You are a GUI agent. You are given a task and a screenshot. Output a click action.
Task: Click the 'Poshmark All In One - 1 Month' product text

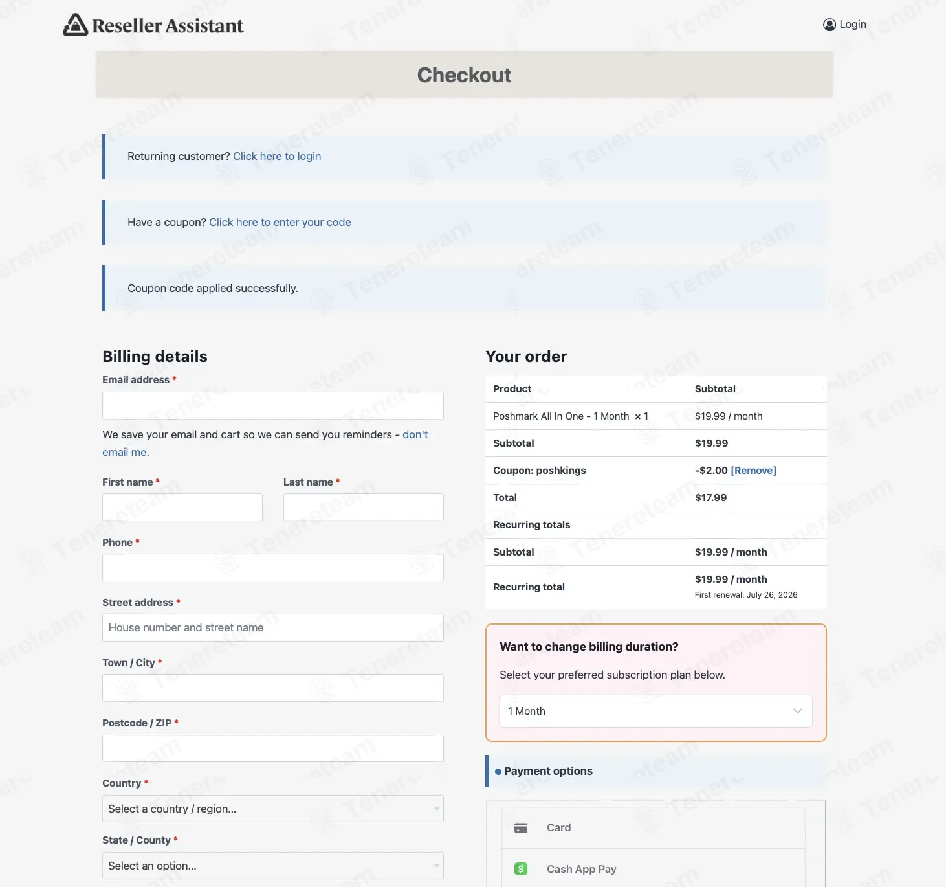(561, 416)
